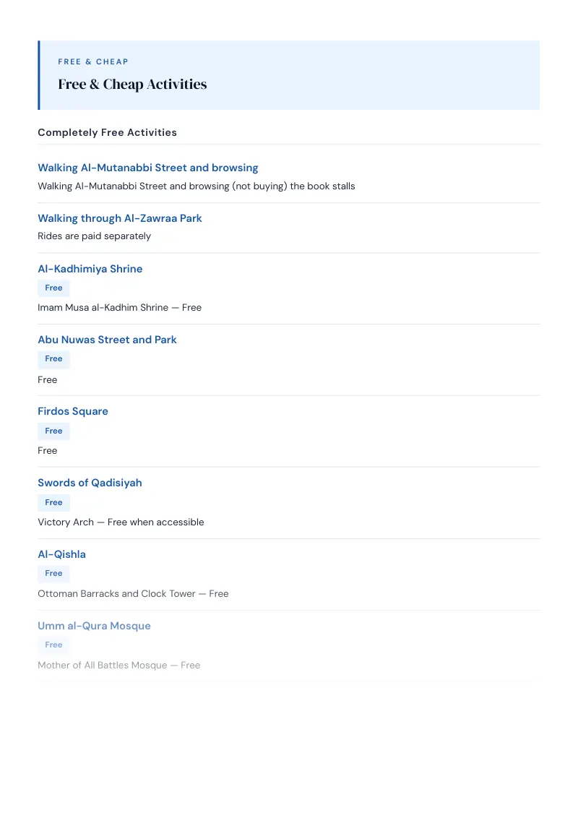Click Abu Nuwas Street and Park heading
578x818 pixels.
point(107,340)
